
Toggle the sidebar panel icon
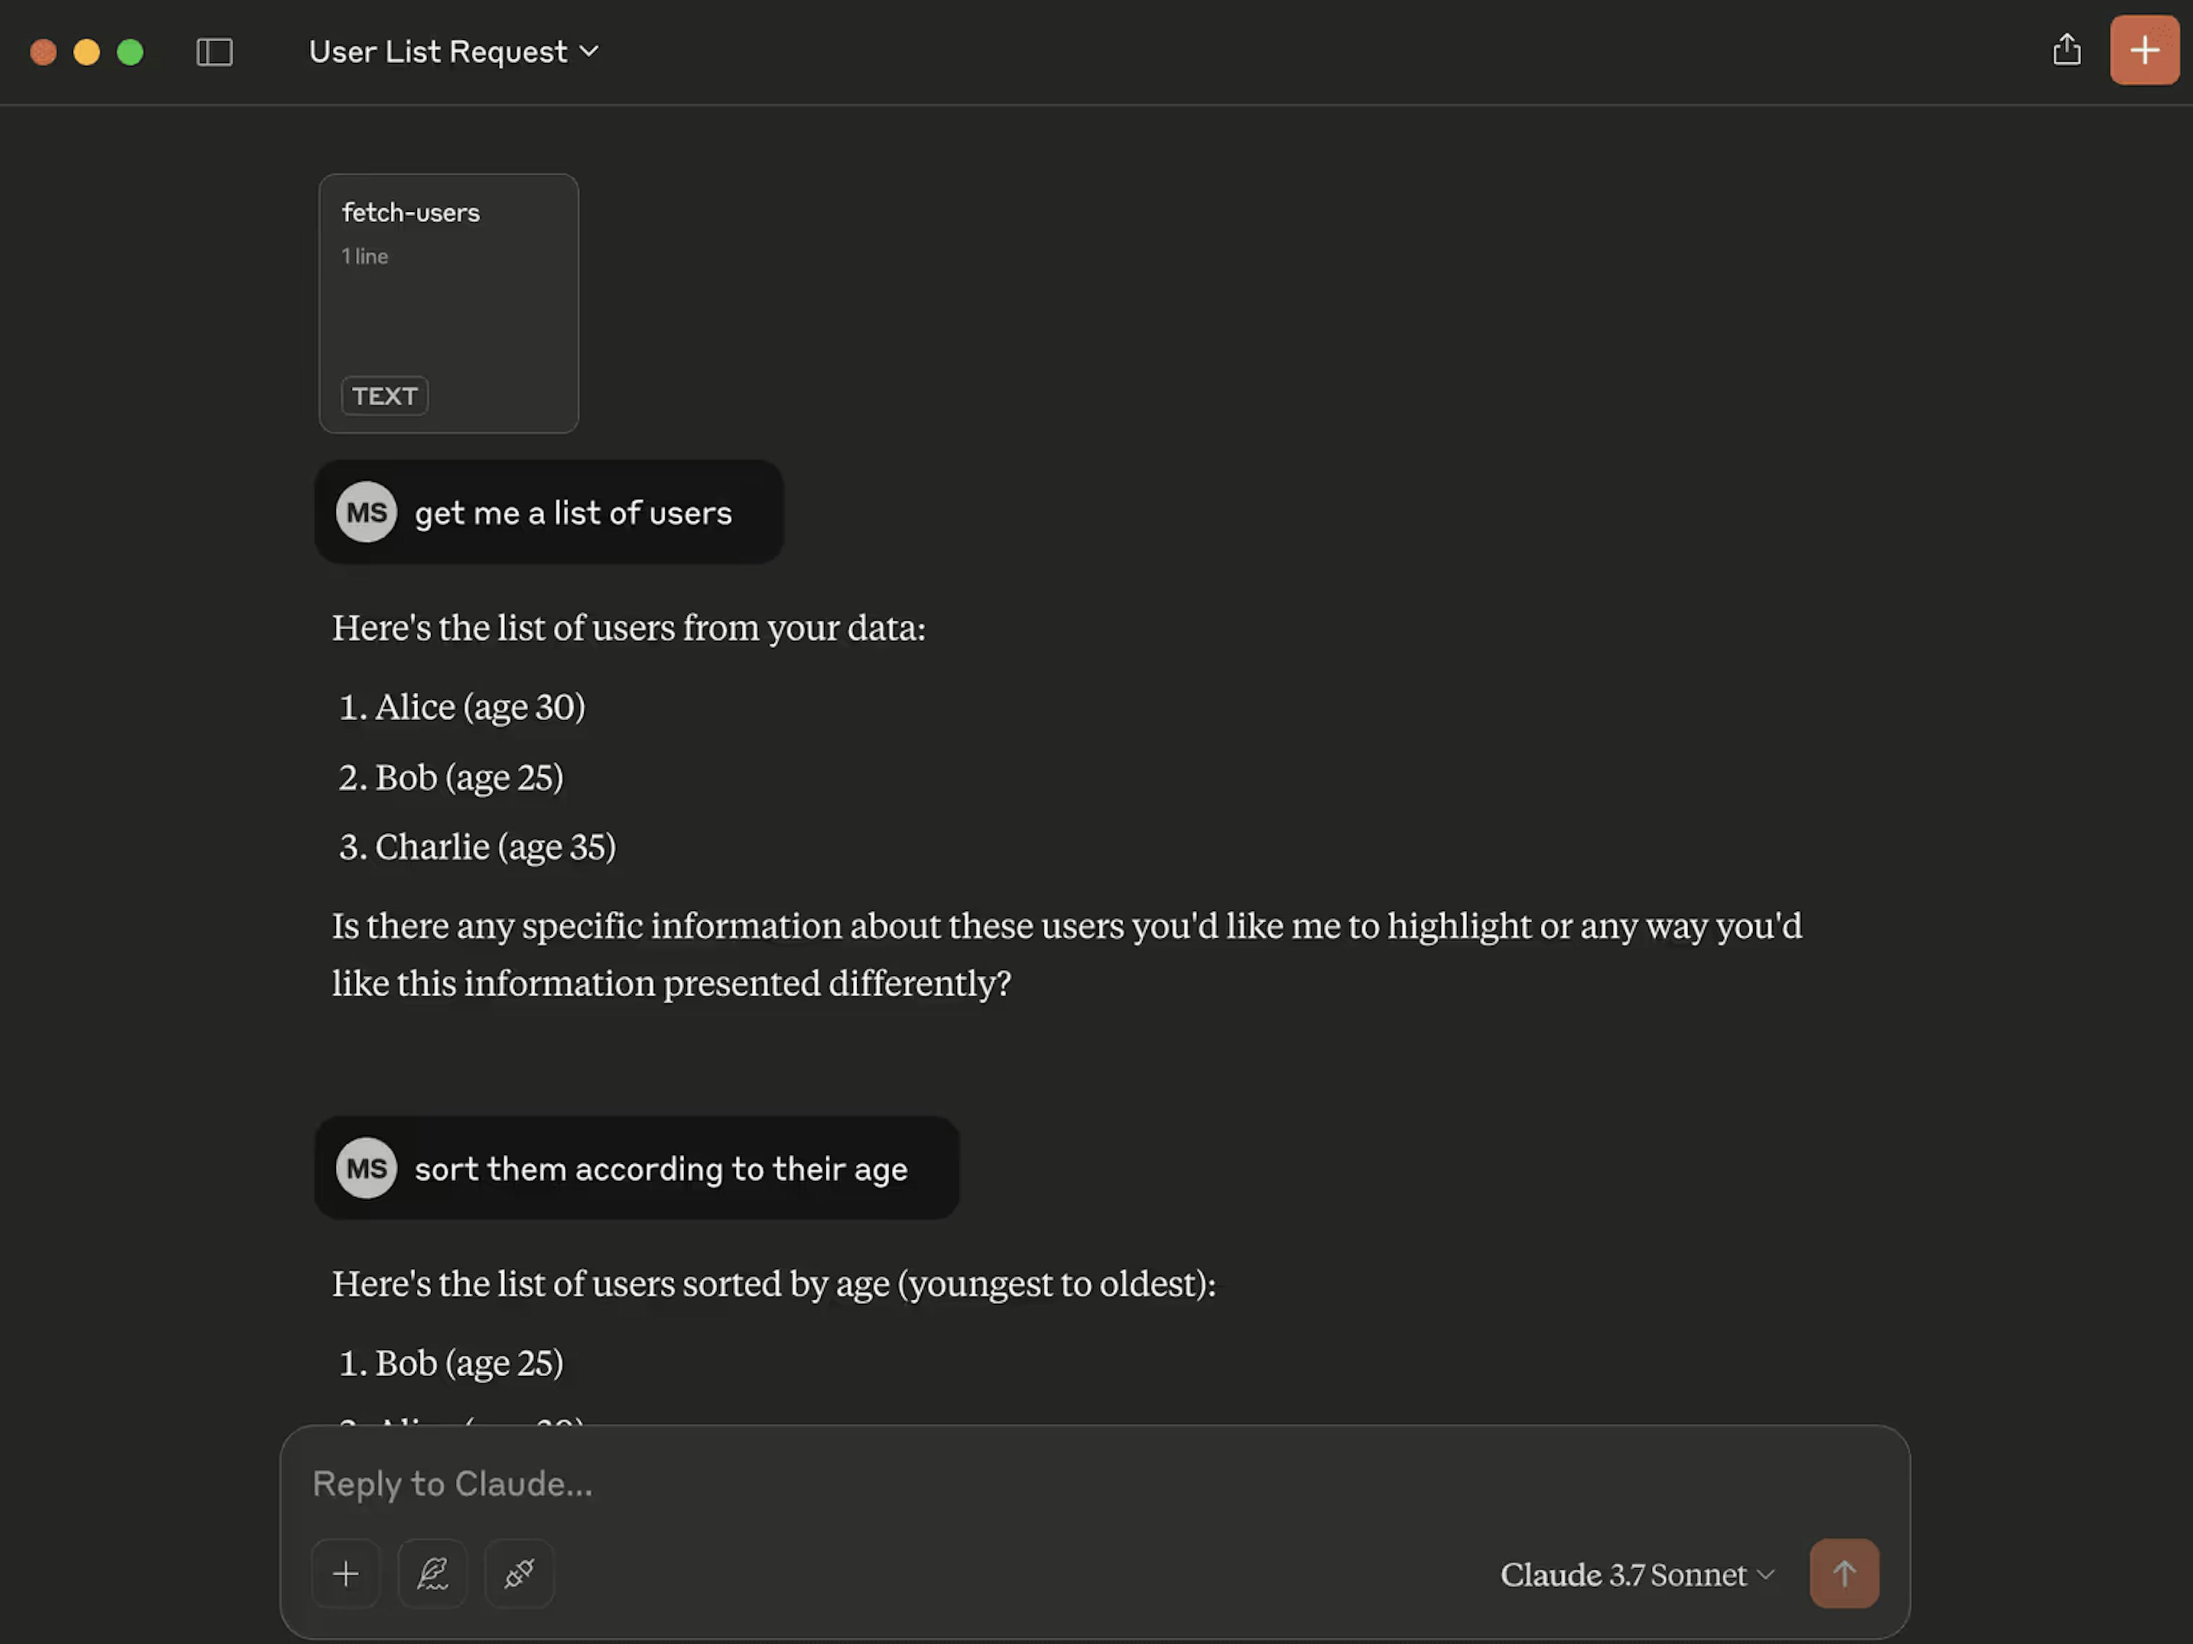[x=214, y=51]
